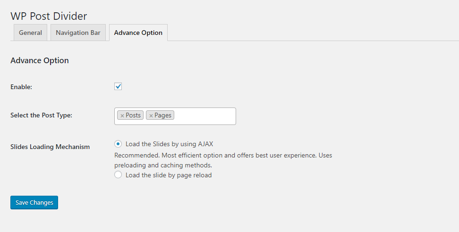Screen dimensions: 459x232
Task: Select the AJAX slides loading radio button
Action: point(118,144)
